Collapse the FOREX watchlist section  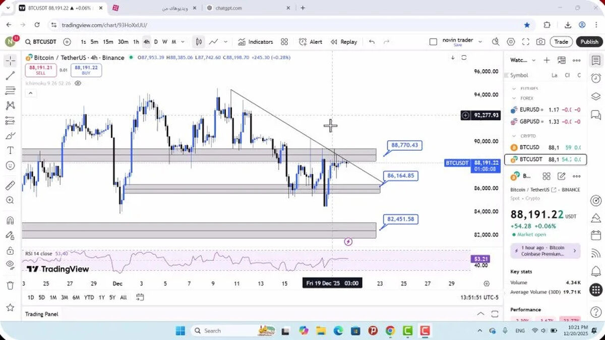(x=514, y=98)
